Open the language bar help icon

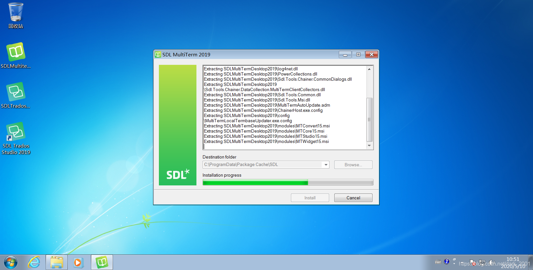(x=447, y=262)
